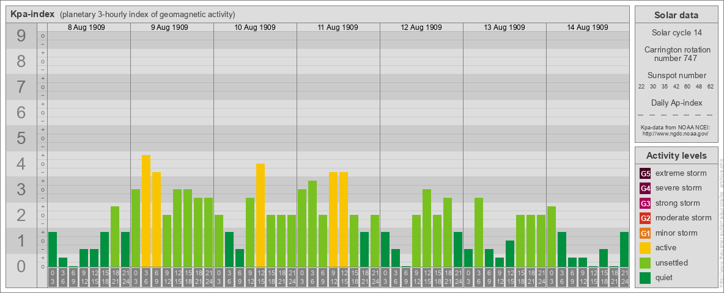Click sunspot value 42
This screenshot has height=293, width=724.
coord(676,87)
